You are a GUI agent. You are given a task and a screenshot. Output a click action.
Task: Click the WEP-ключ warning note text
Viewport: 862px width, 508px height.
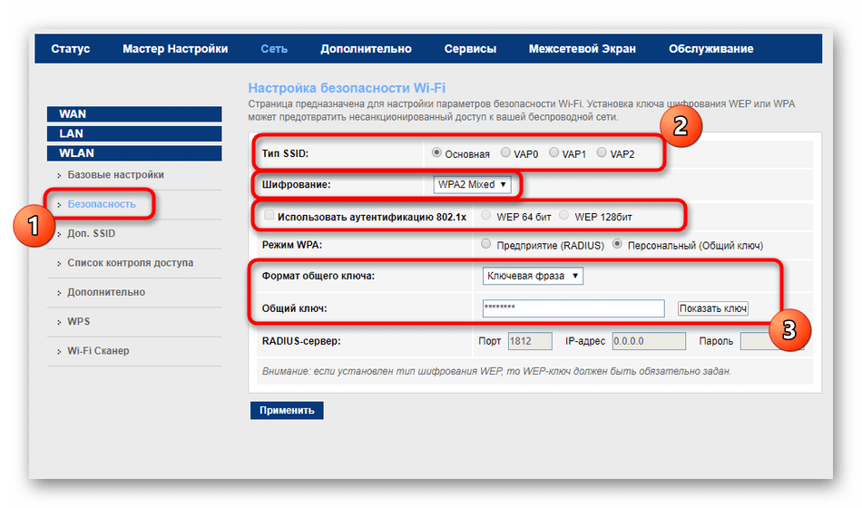coord(496,372)
